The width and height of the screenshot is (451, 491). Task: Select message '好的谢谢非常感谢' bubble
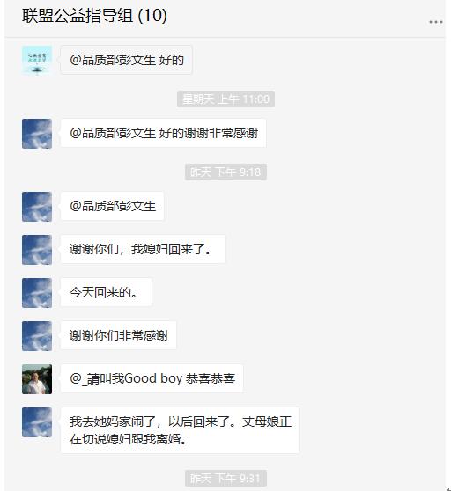tap(163, 133)
